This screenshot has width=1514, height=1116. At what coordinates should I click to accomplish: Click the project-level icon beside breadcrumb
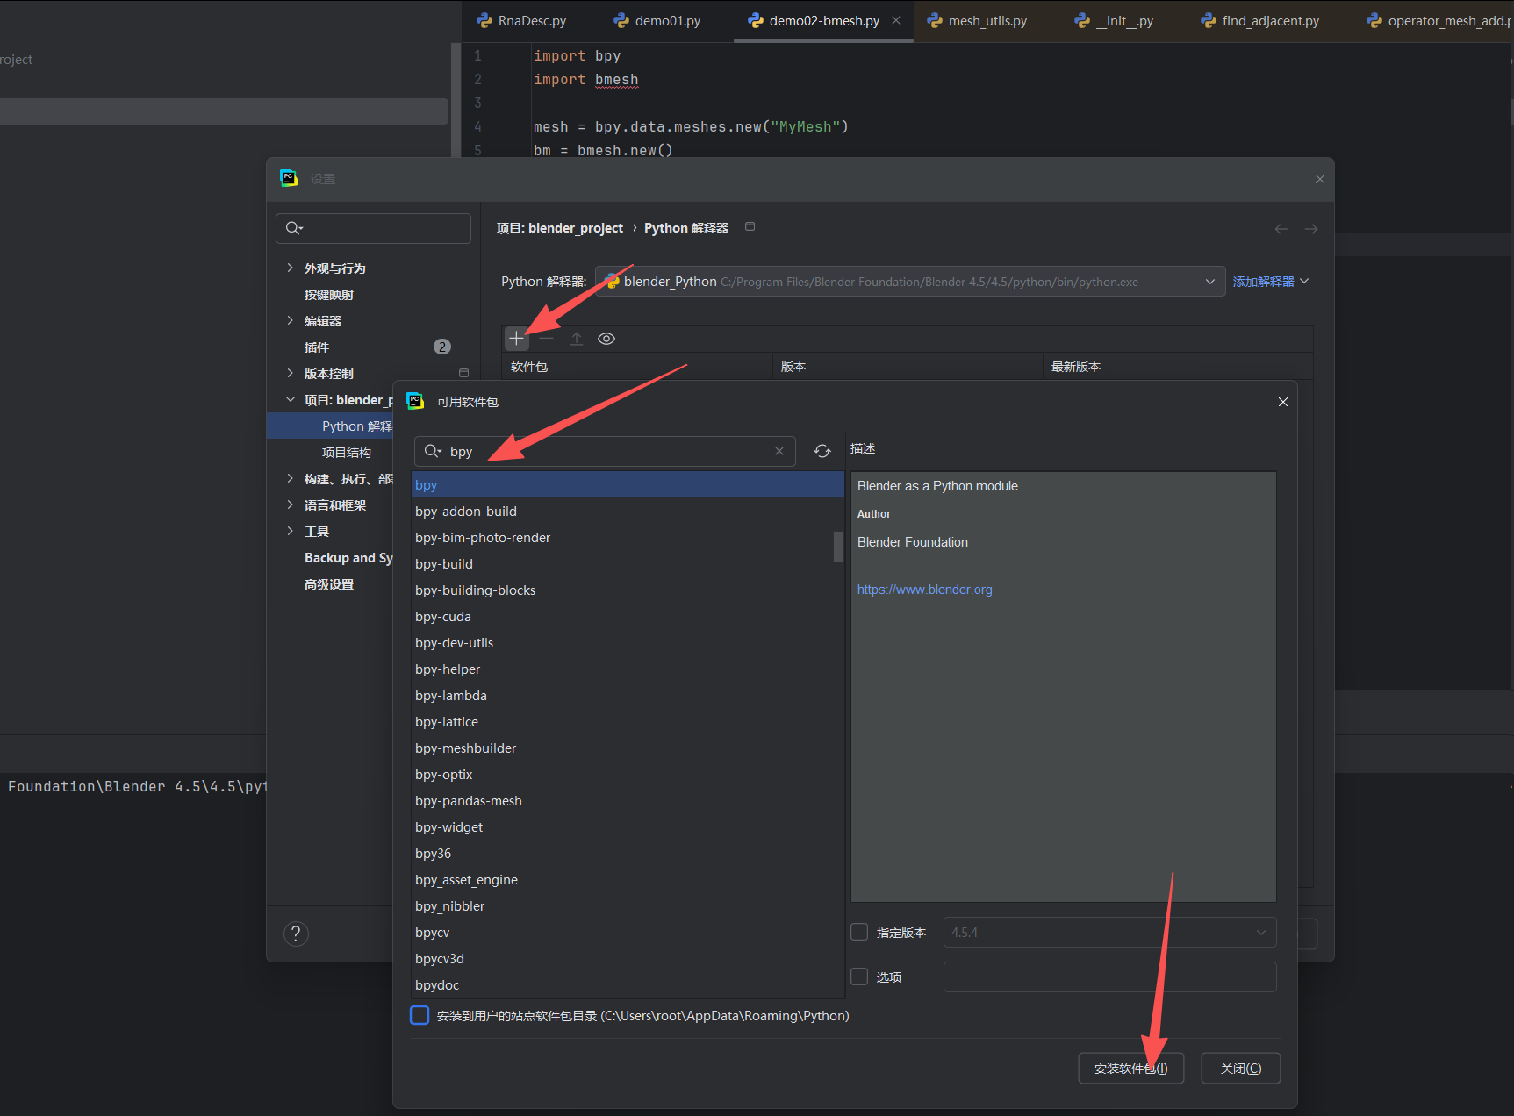coord(750,226)
